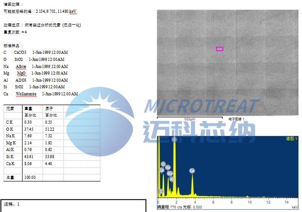302x212 pixels.
Task: Select the 原子 百分比 column header
Action: click(x=51, y=112)
